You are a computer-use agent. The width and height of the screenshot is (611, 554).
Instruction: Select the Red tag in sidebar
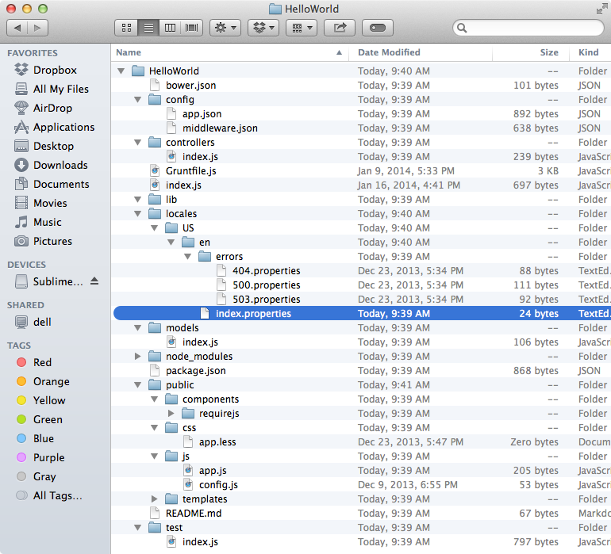[x=42, y=362]
